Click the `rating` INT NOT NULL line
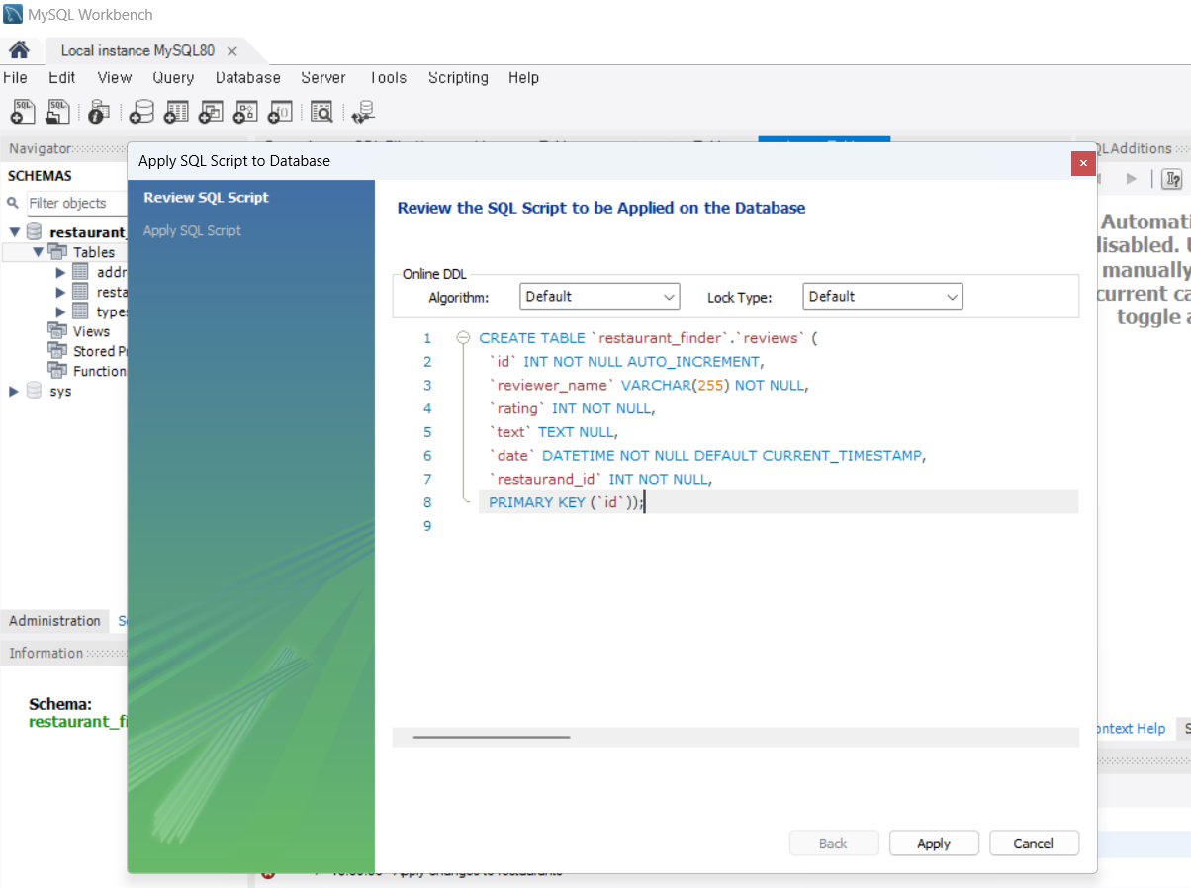 pos(572,408)
